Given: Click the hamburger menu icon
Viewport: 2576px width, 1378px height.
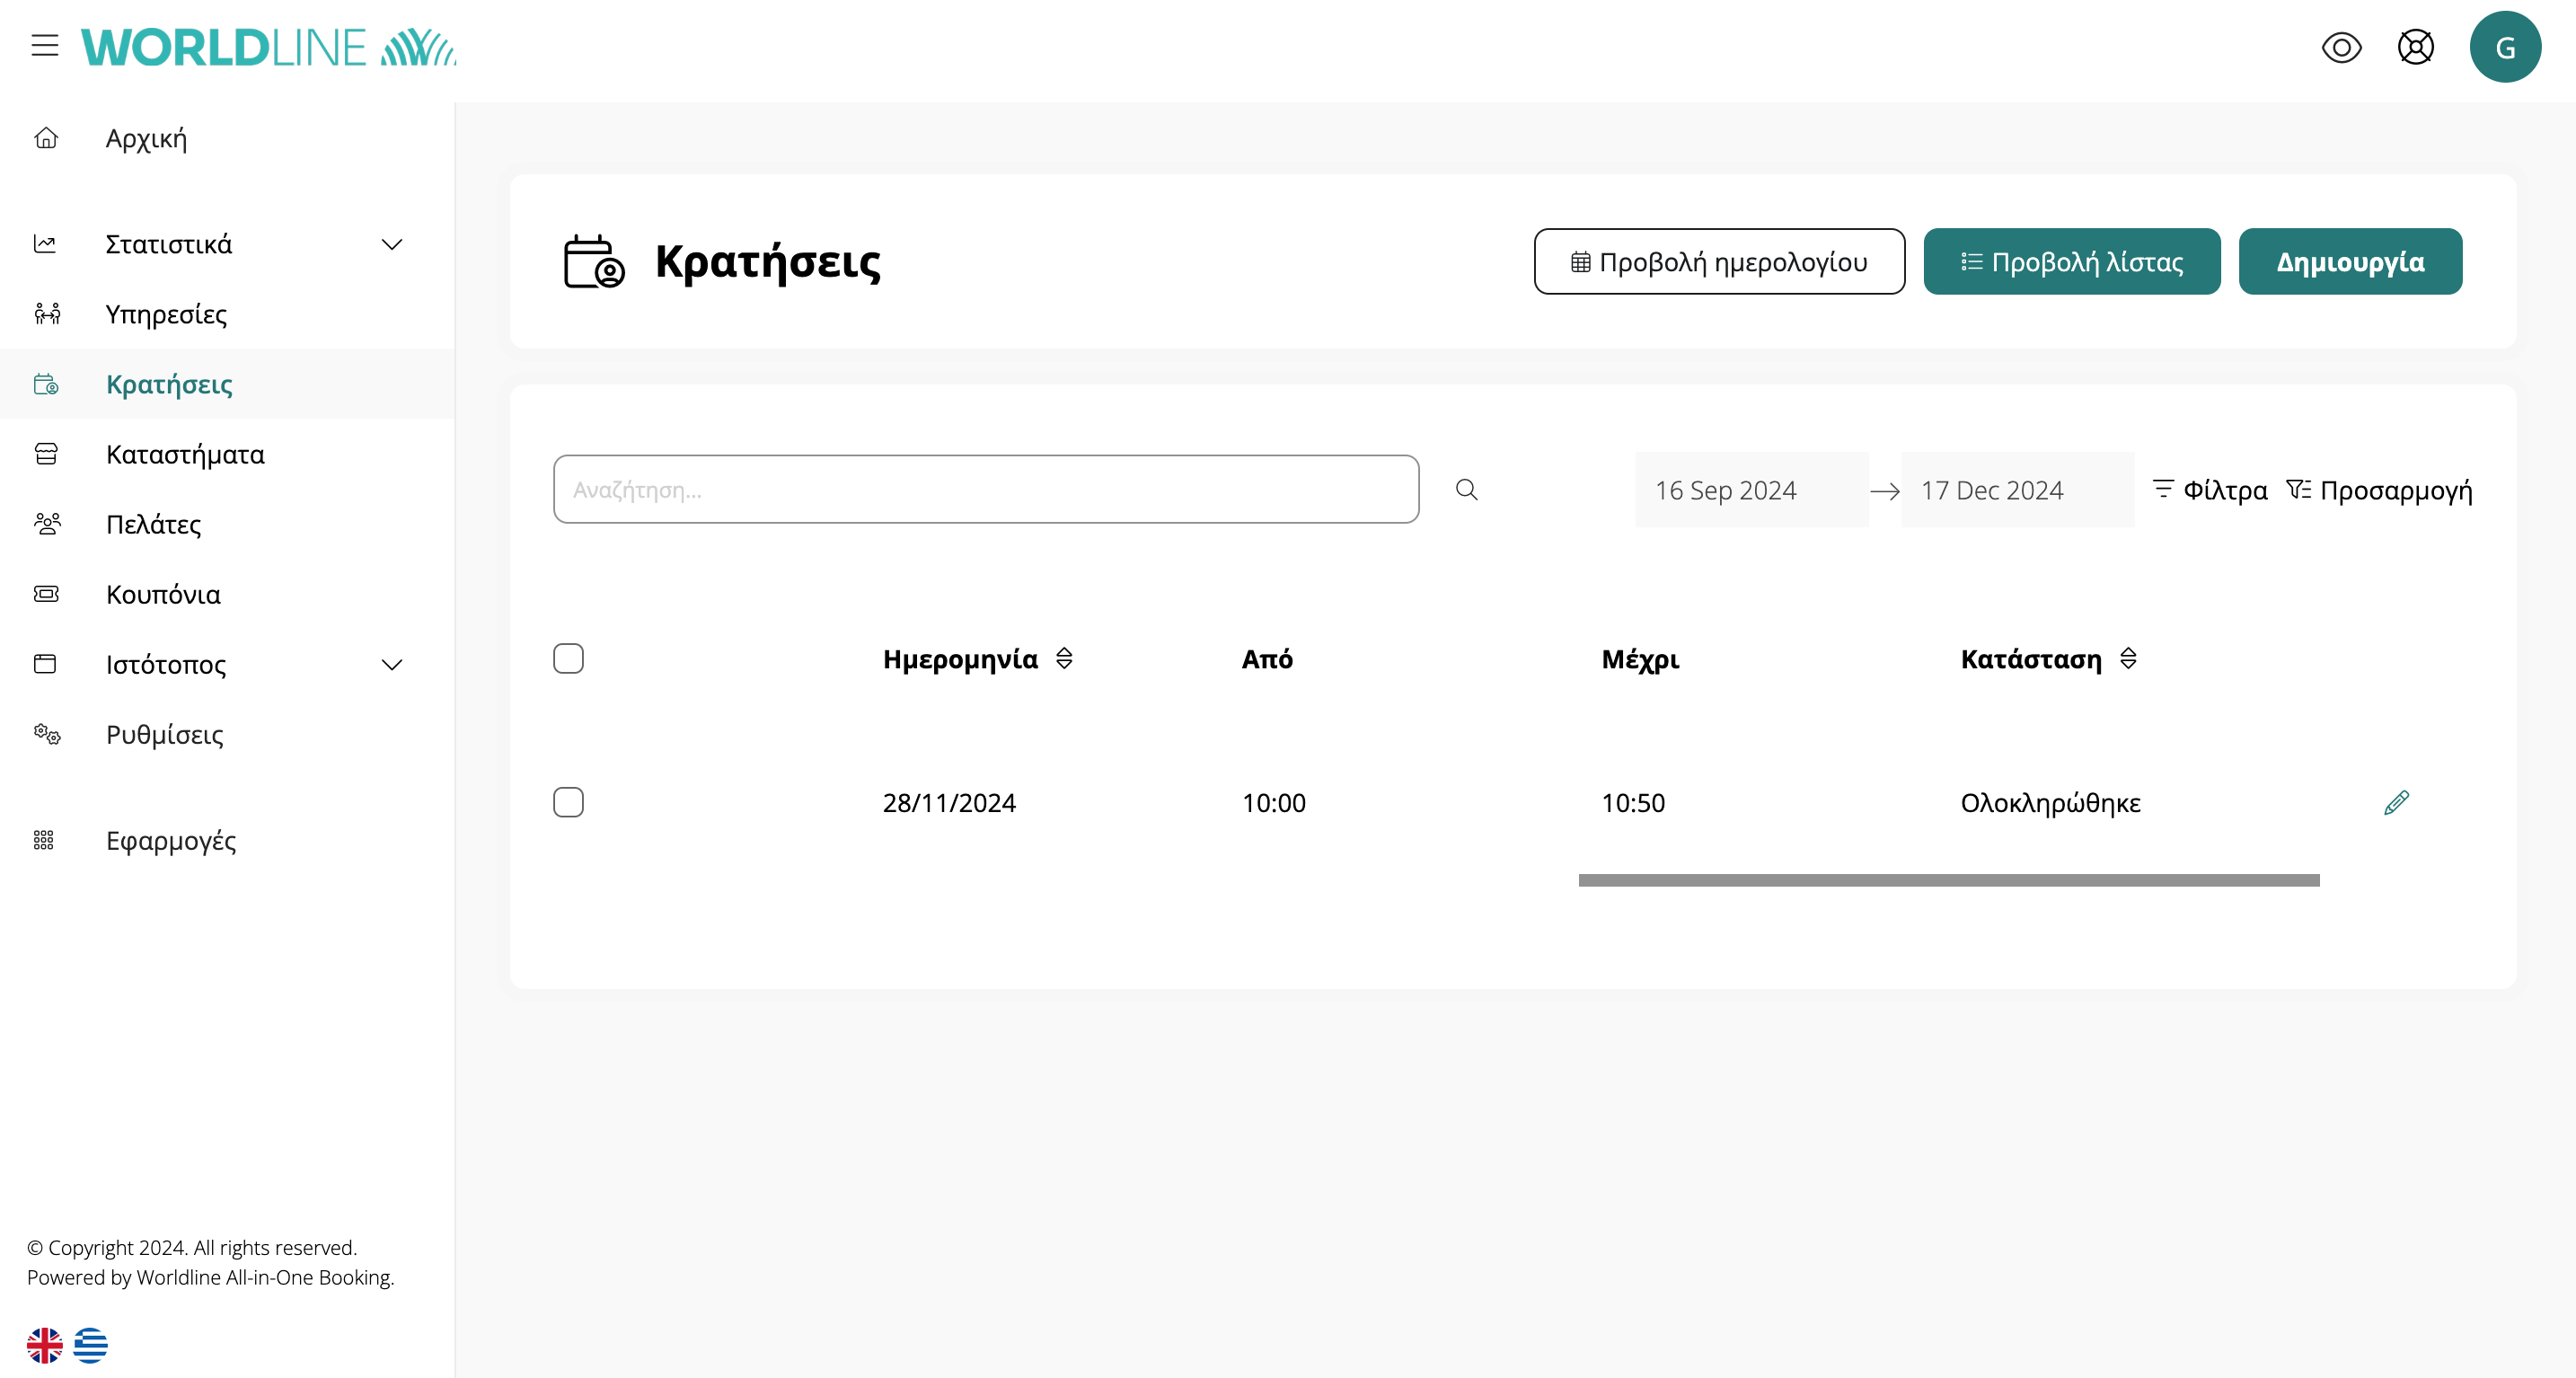Looking at the screenshot, I should coord(44,46).
